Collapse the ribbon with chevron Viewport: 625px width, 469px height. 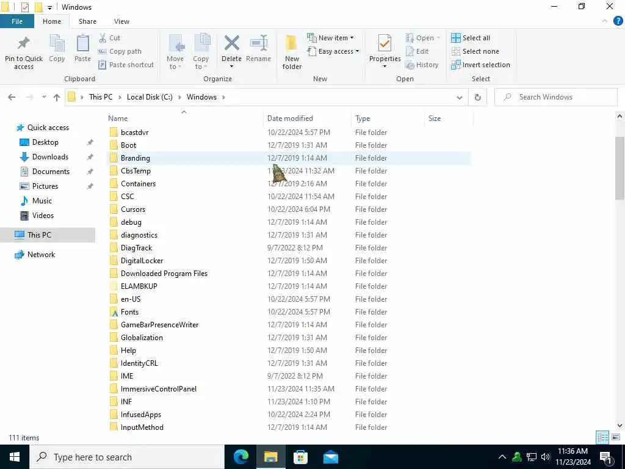605,21
